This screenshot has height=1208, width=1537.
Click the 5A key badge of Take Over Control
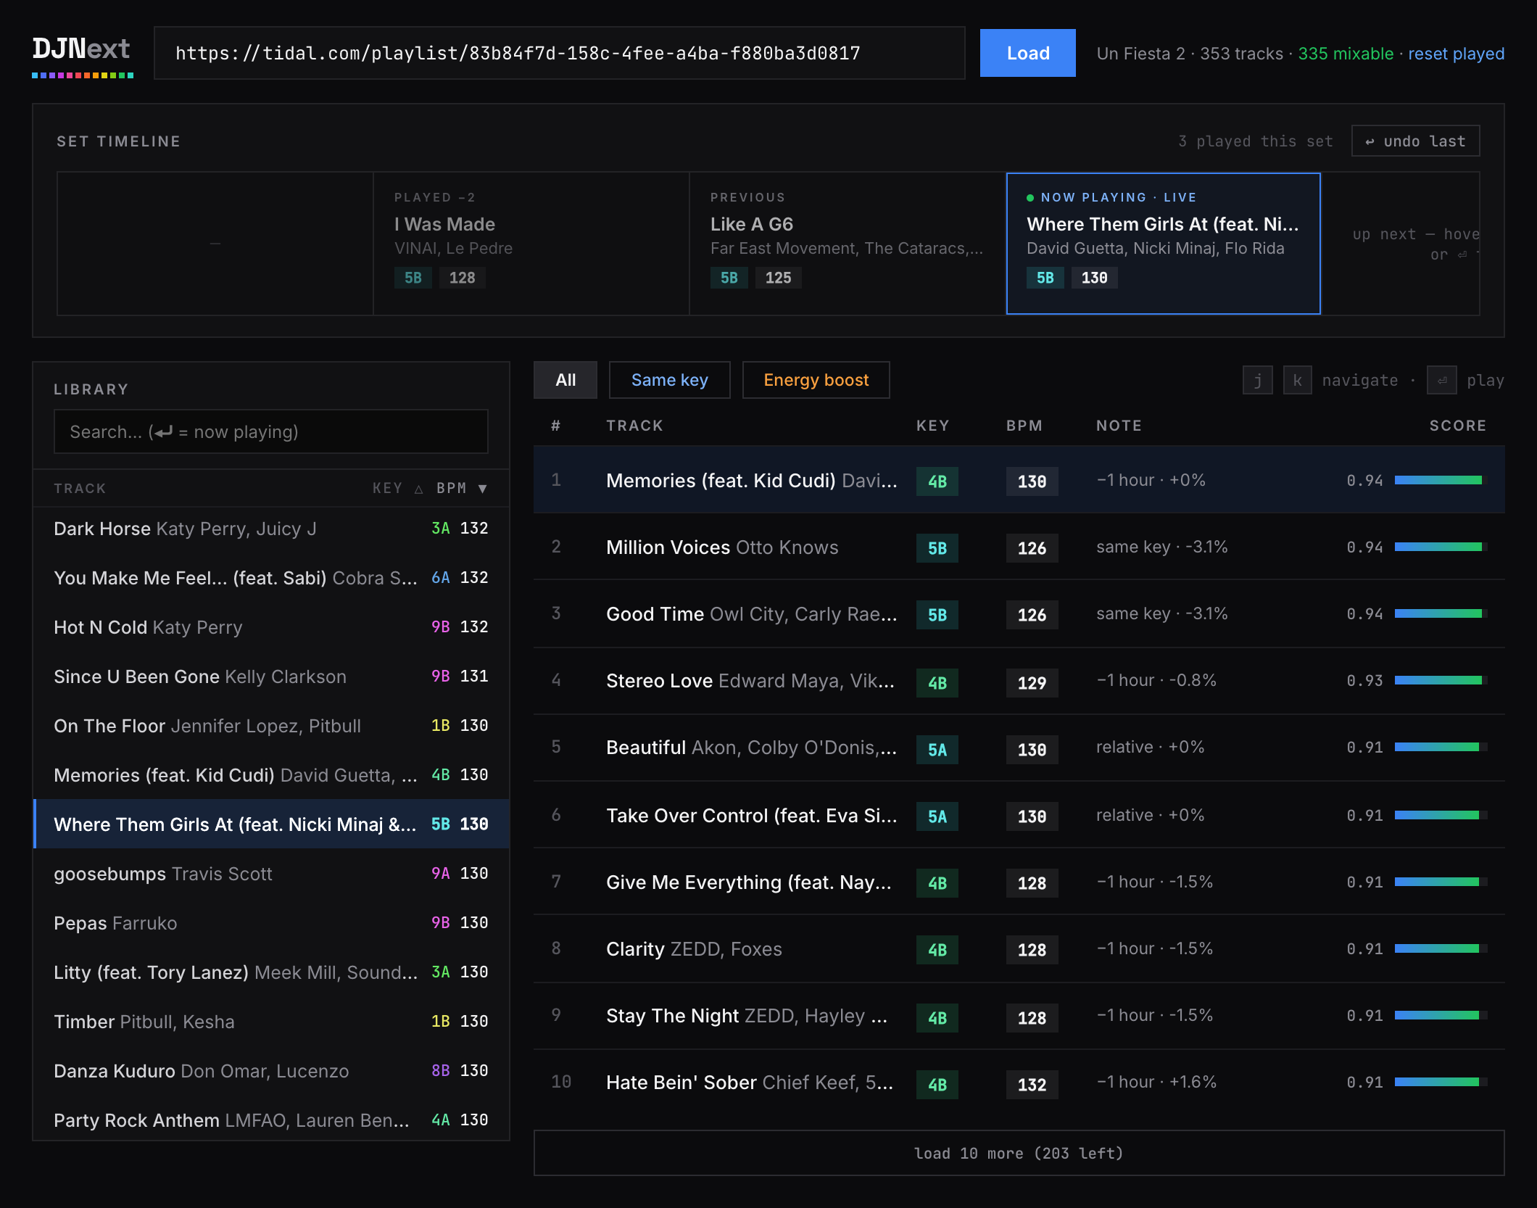click(937, 816)
